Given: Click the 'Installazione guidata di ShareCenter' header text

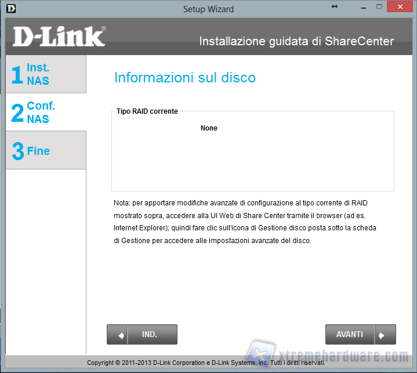Looking at the screenshot, I should pos(296,41).
